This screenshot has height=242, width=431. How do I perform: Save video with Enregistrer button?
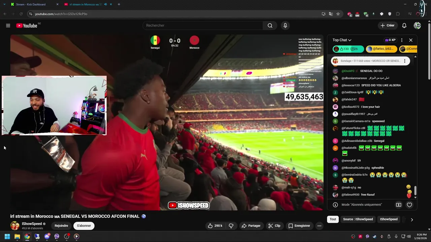[299, 226]
